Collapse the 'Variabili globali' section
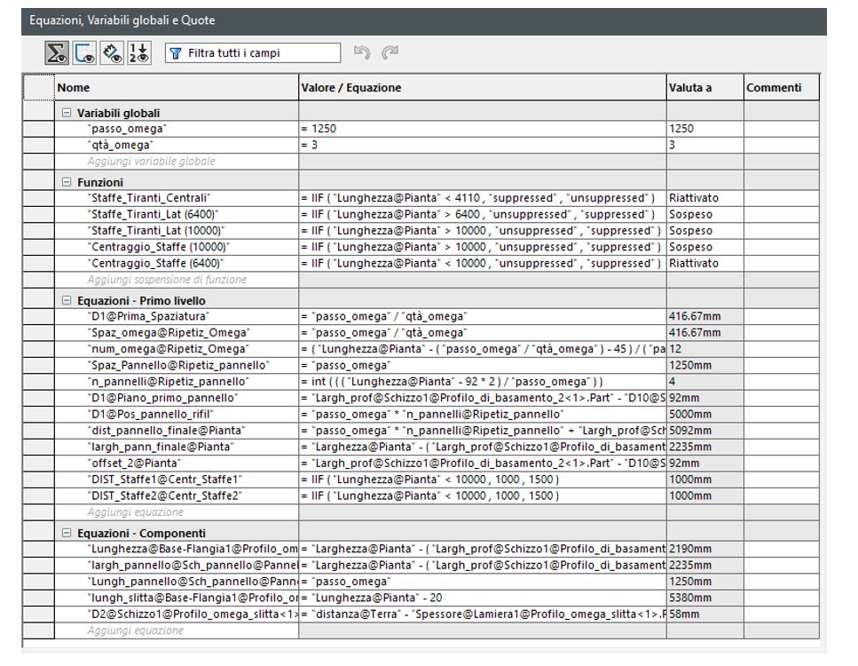Viewport: 858px width, 666px height. coord(67,114)
